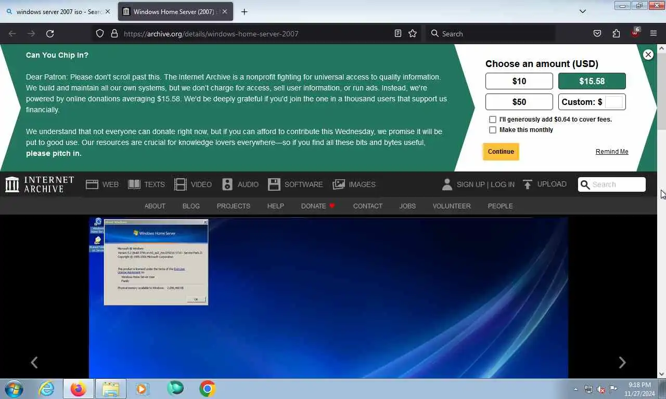Image resolution: width=666 pixels, height=399 pixels.
Task: Click the Custom dollar amount field
Action: [x=613, y=102]
